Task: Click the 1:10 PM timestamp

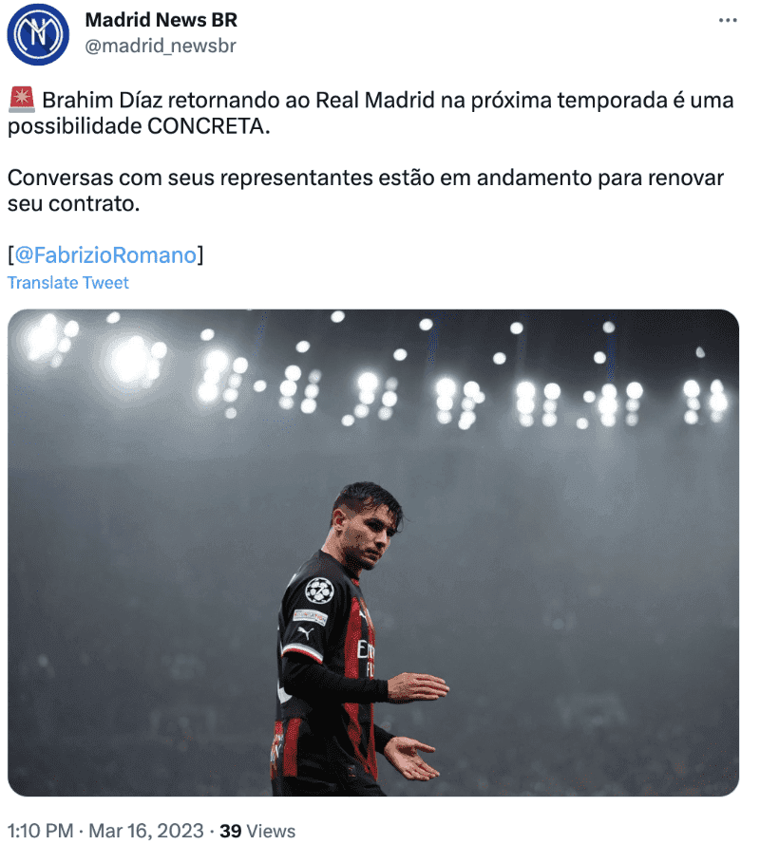Action: pyautogui.click(x=41, y=830)
